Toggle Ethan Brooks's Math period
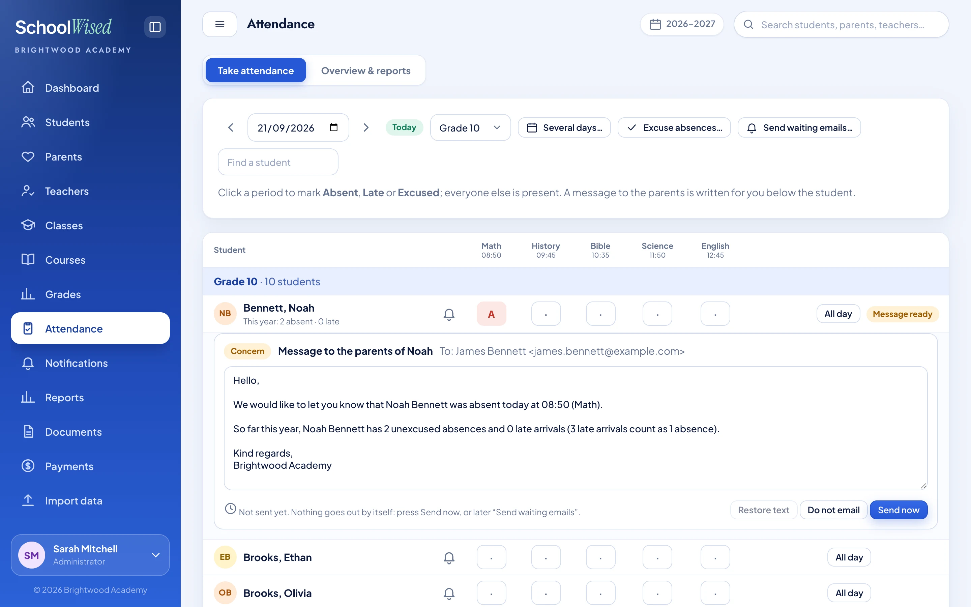The width and height of the screenshot is (971, 607). [491, 557]
